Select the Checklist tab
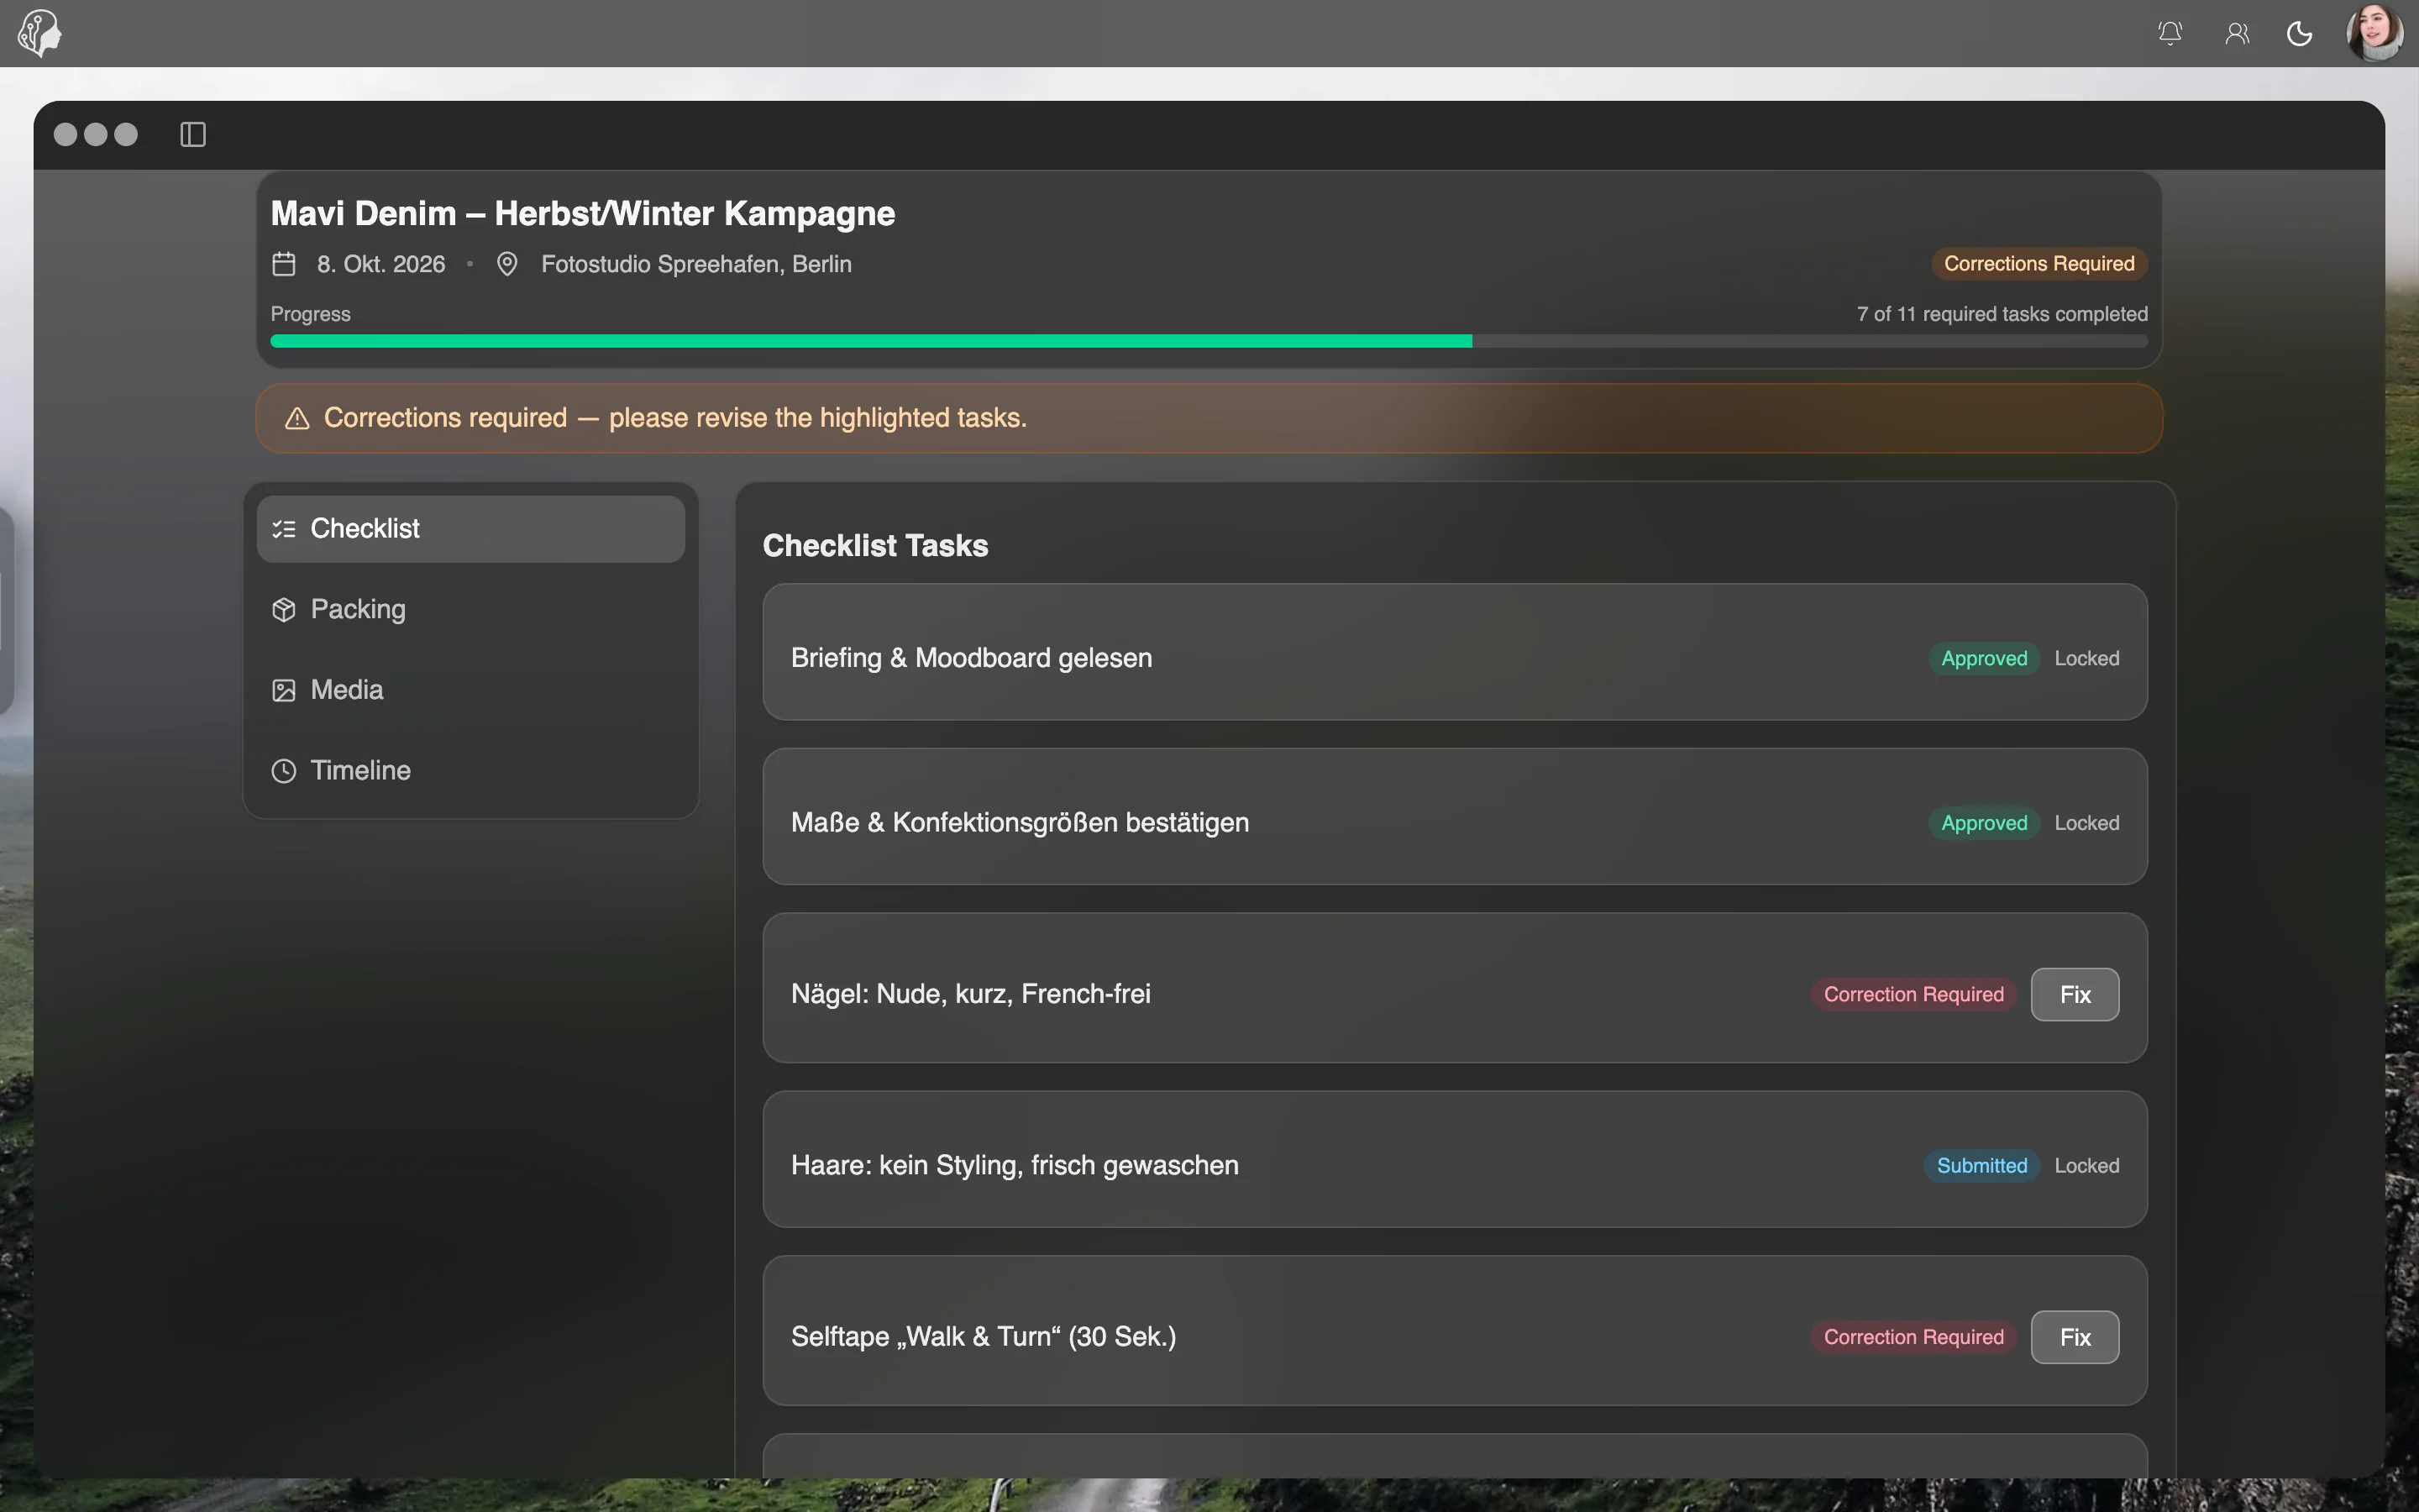Viewport: 2419px width, 1512px height. 471,528
